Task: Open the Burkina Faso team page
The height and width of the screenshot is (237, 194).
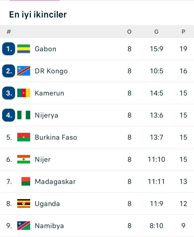Action: 56,137
